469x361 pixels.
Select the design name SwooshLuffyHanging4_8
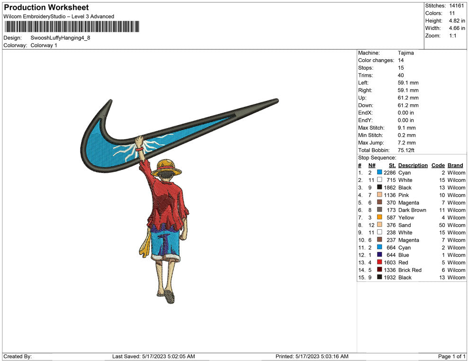pos(60,38)
